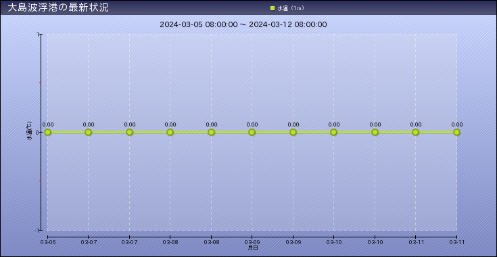497x257 pixels.
Task: Click the data point above the 03-06 label
Action: pyautogui.click(x=47, y=132)
